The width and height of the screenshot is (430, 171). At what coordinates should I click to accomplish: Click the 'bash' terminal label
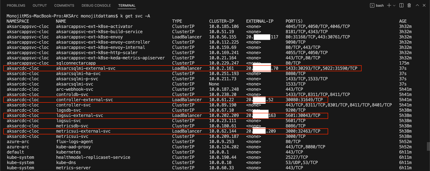380,6
